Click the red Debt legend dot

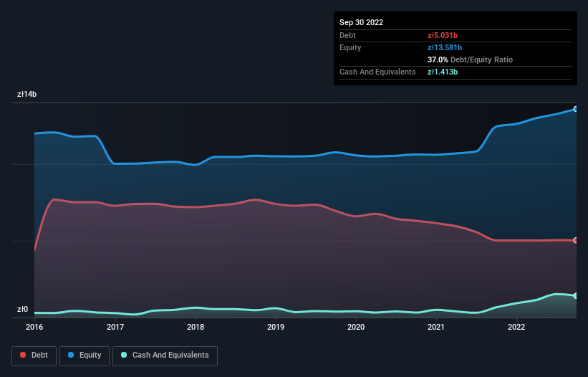[23, 355]
